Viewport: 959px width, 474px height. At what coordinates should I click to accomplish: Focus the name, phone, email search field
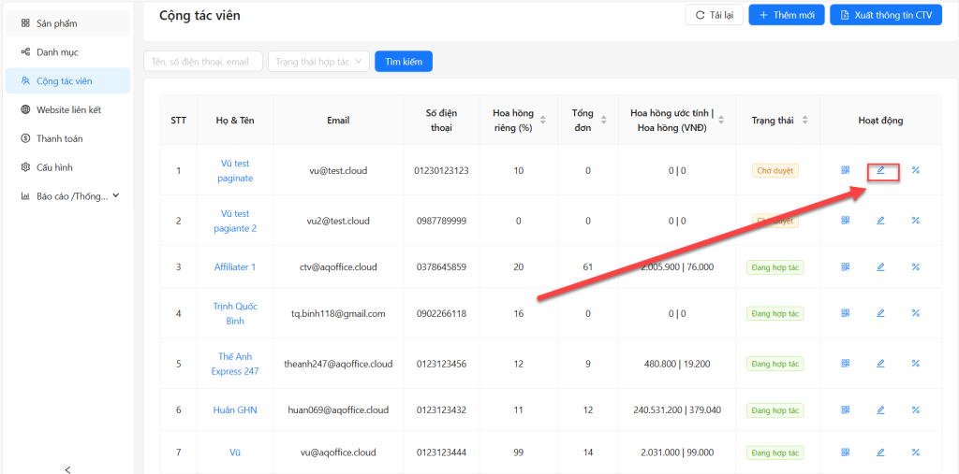202,62
